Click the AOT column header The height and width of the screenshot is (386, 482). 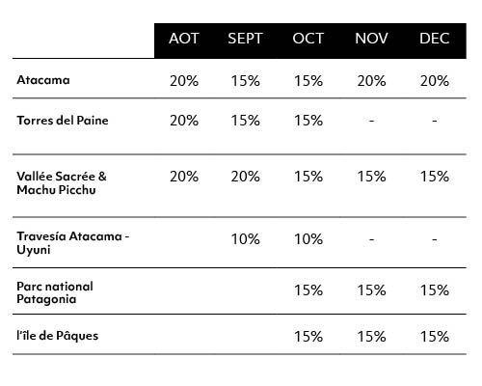point(184,39)
